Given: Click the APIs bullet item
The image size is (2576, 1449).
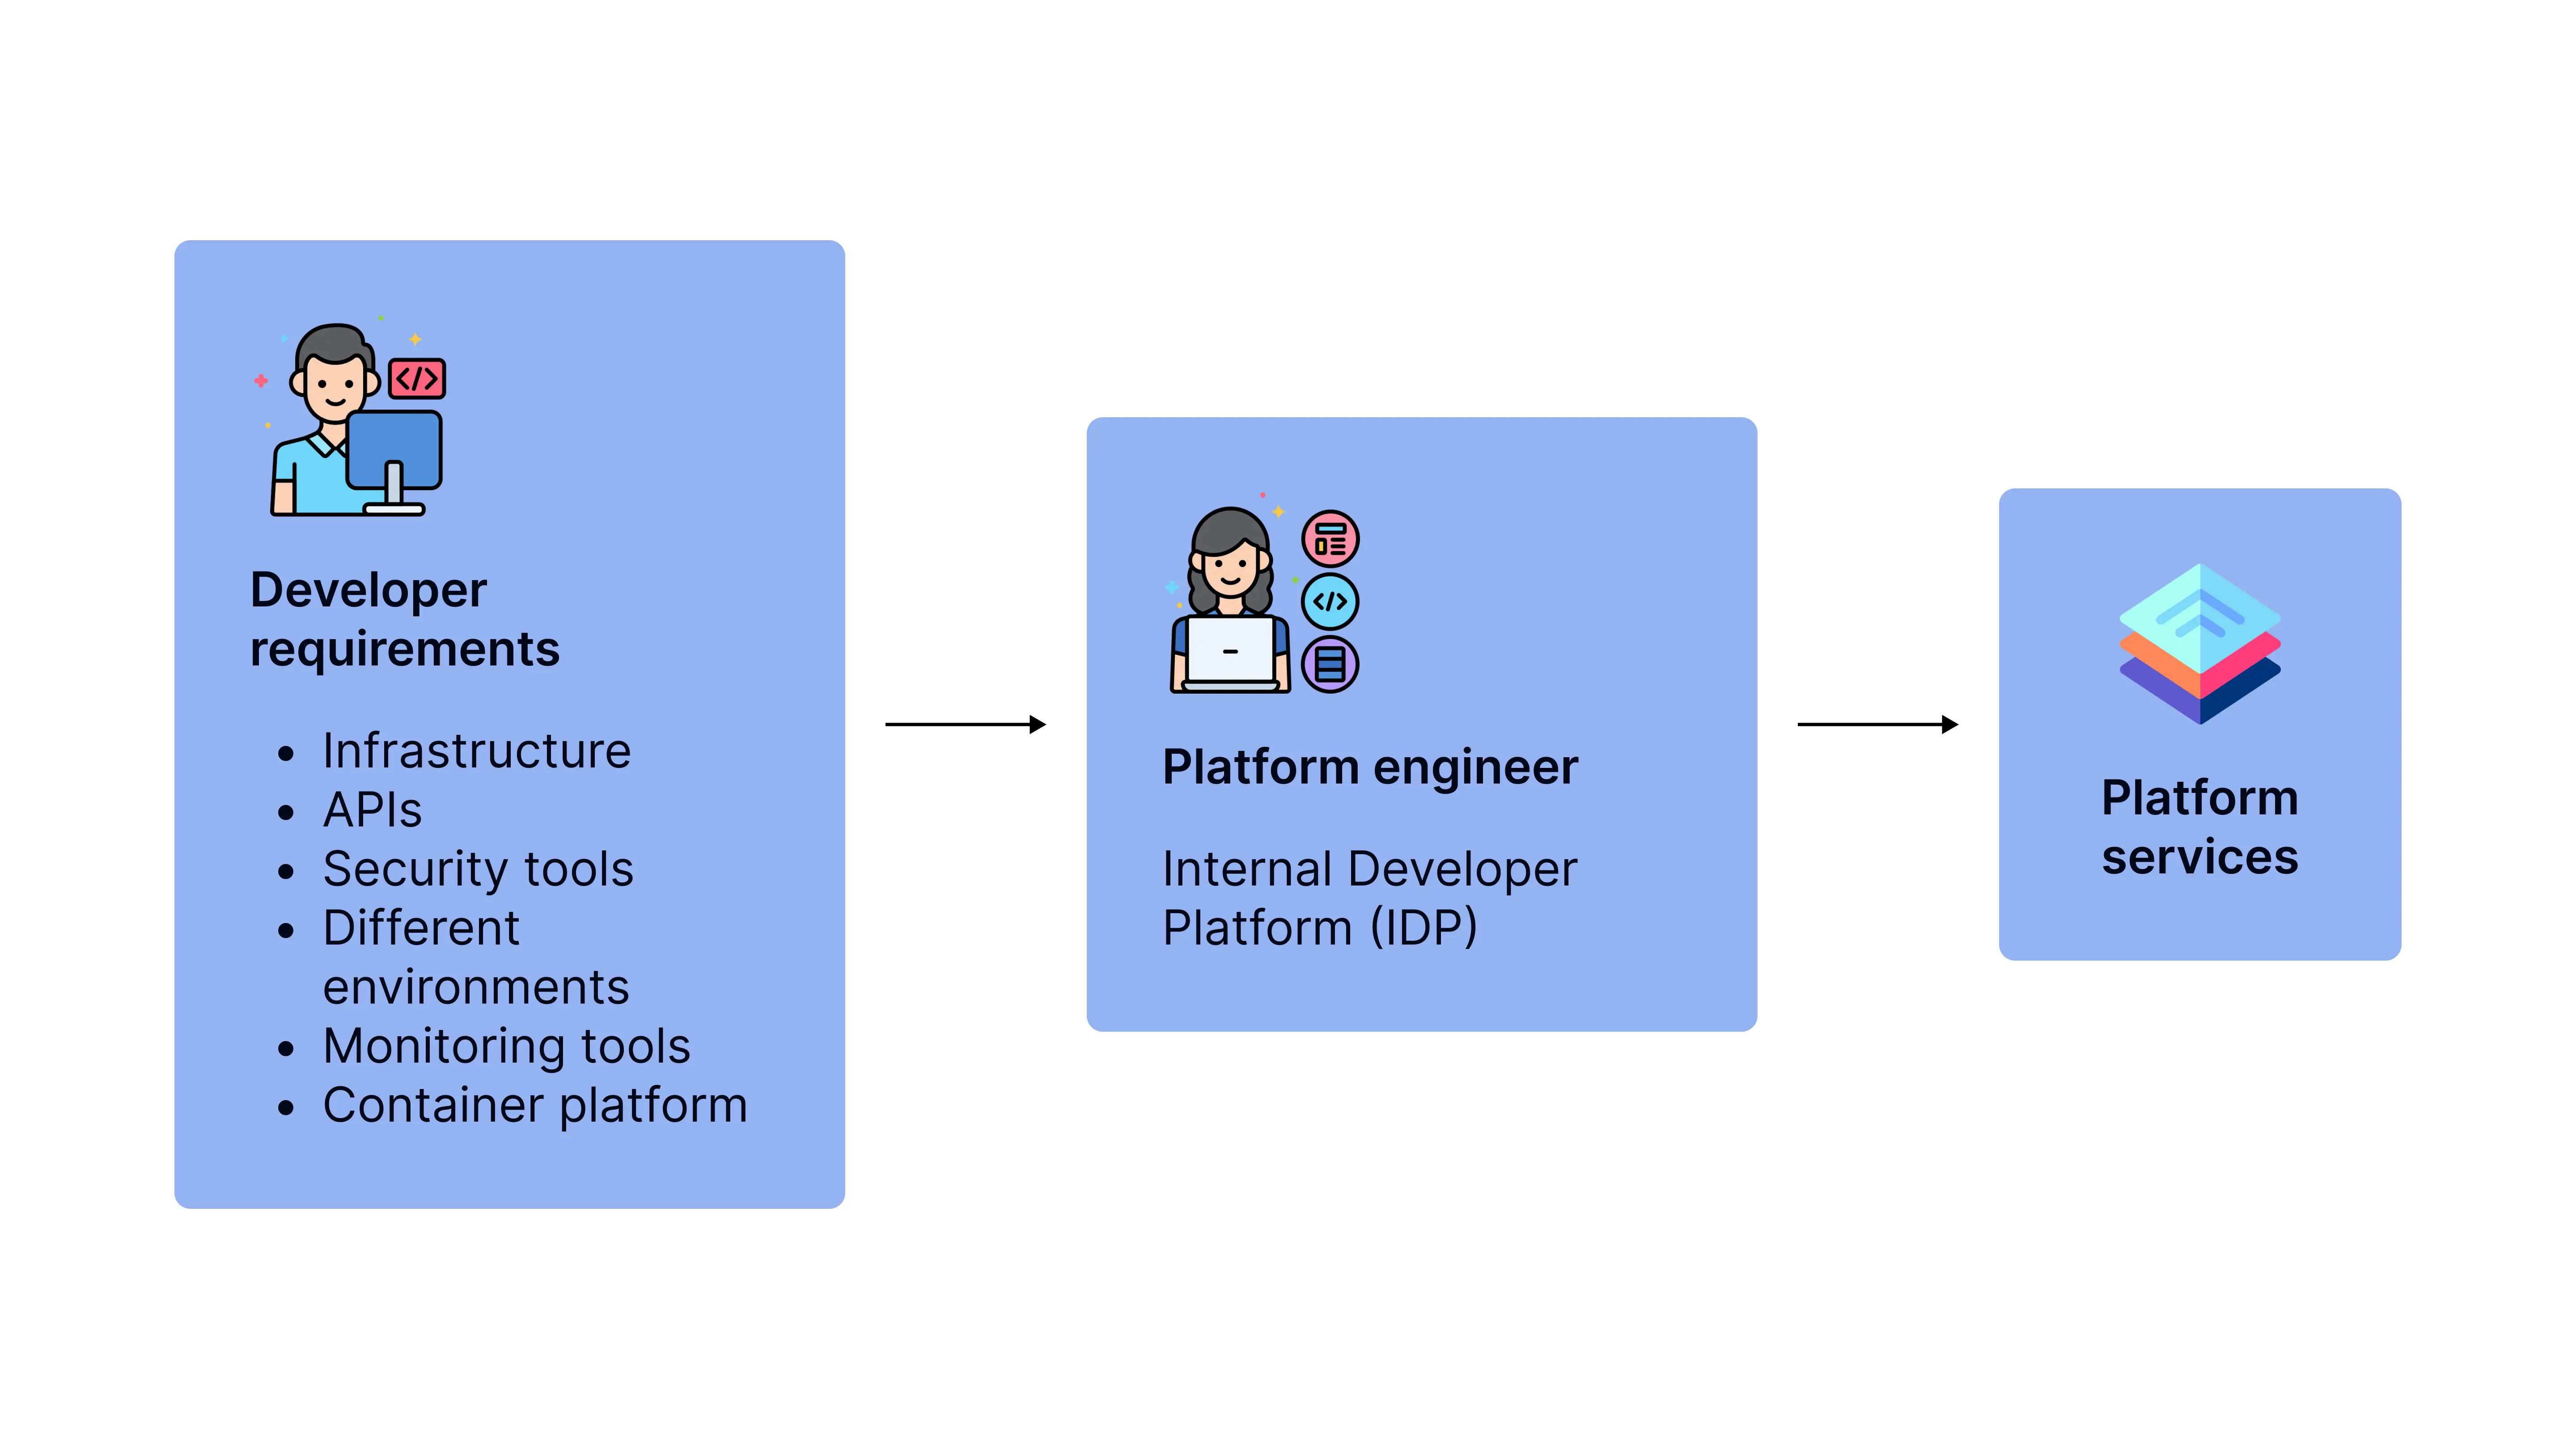Looking at the screenshot, I should point(372,810).
